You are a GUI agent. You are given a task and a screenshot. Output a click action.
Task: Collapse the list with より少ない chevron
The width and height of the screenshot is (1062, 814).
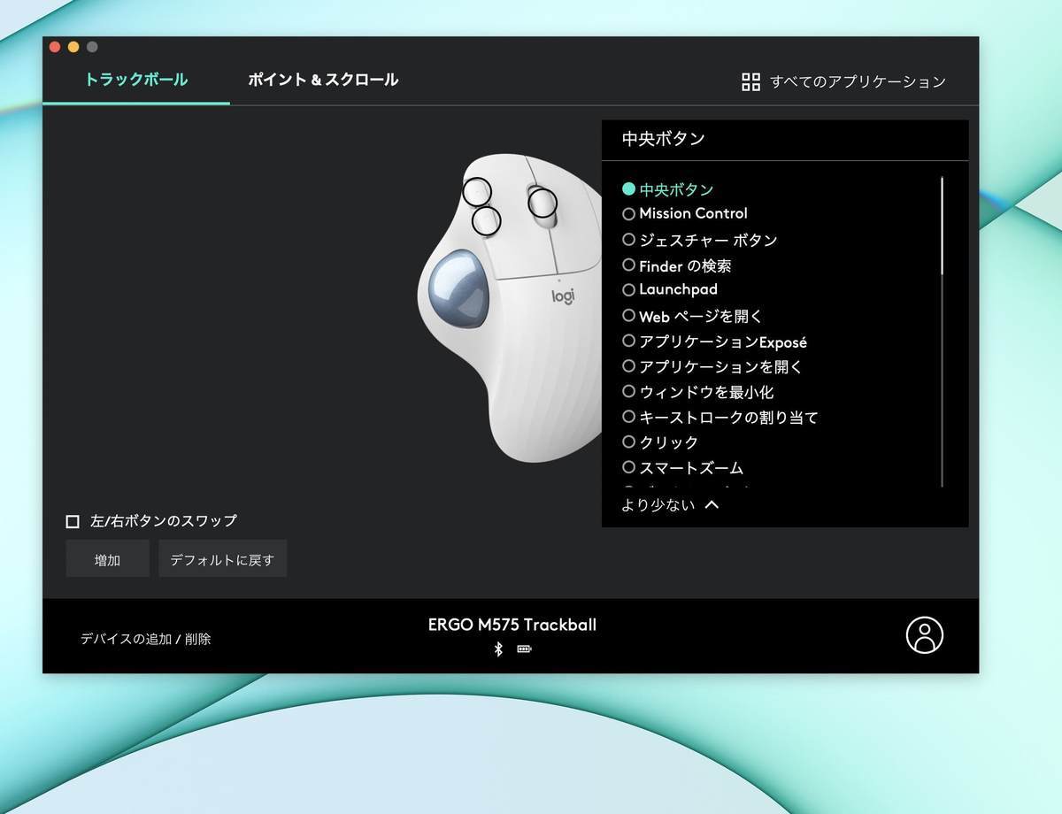tap(670, 505)
